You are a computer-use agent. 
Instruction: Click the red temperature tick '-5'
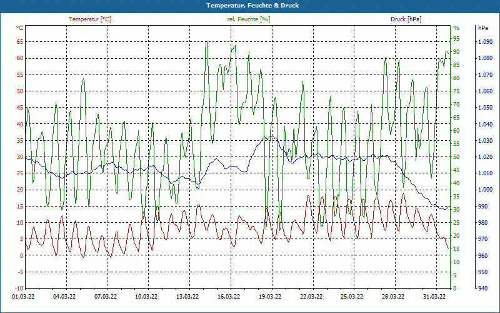click(21, 272)
